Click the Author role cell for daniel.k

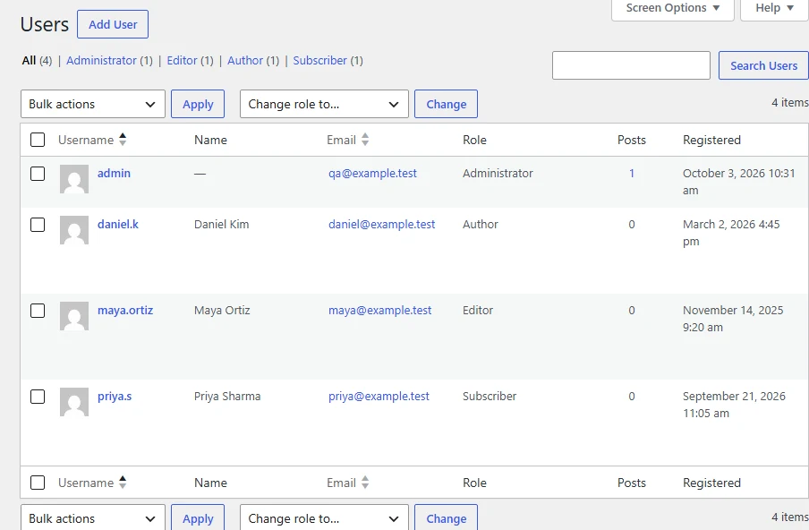481,225
